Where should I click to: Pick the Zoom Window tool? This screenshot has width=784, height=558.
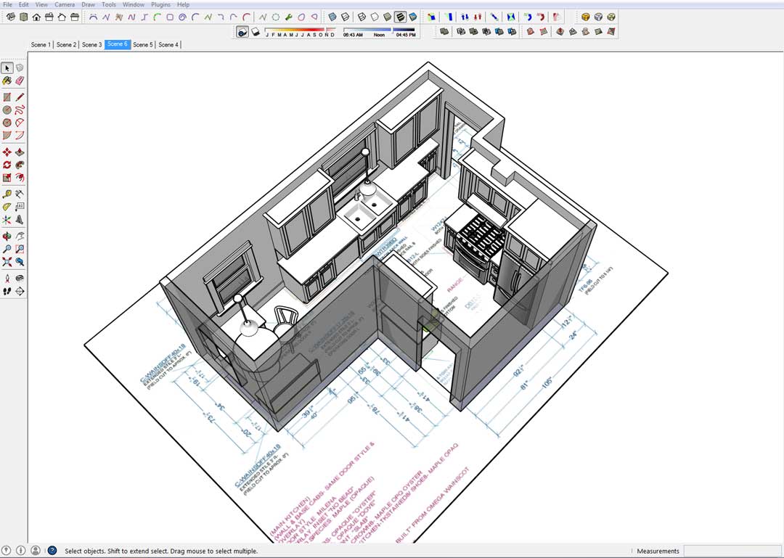(20, 248)
